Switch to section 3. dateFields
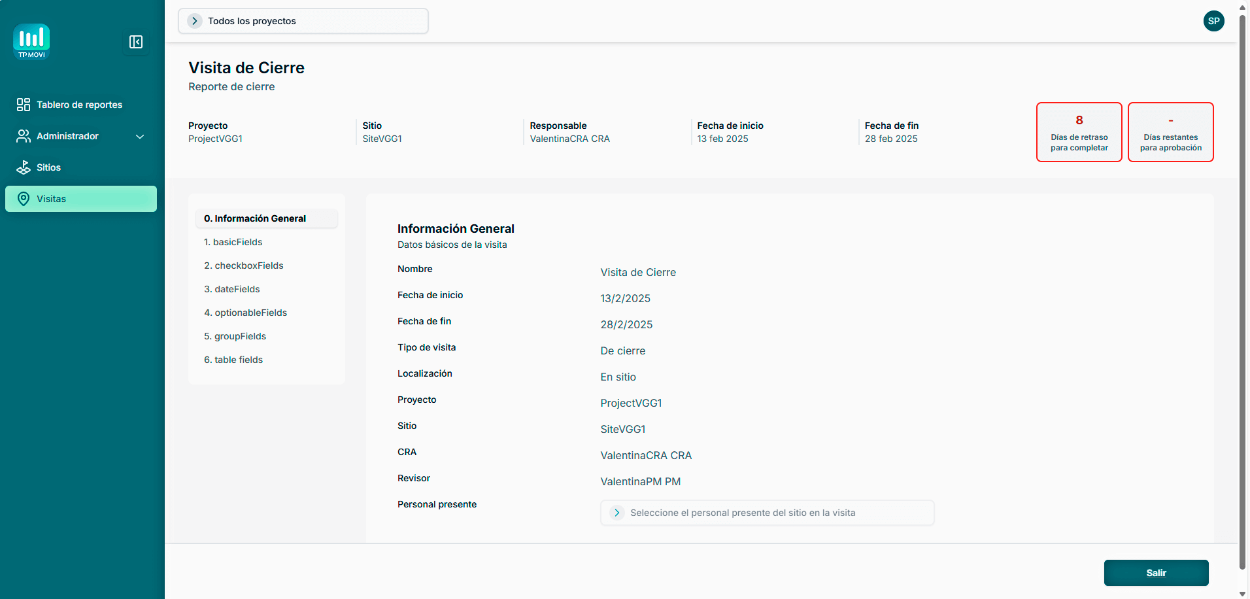This screenshot has width=1250, height=599. pos(231,289)
